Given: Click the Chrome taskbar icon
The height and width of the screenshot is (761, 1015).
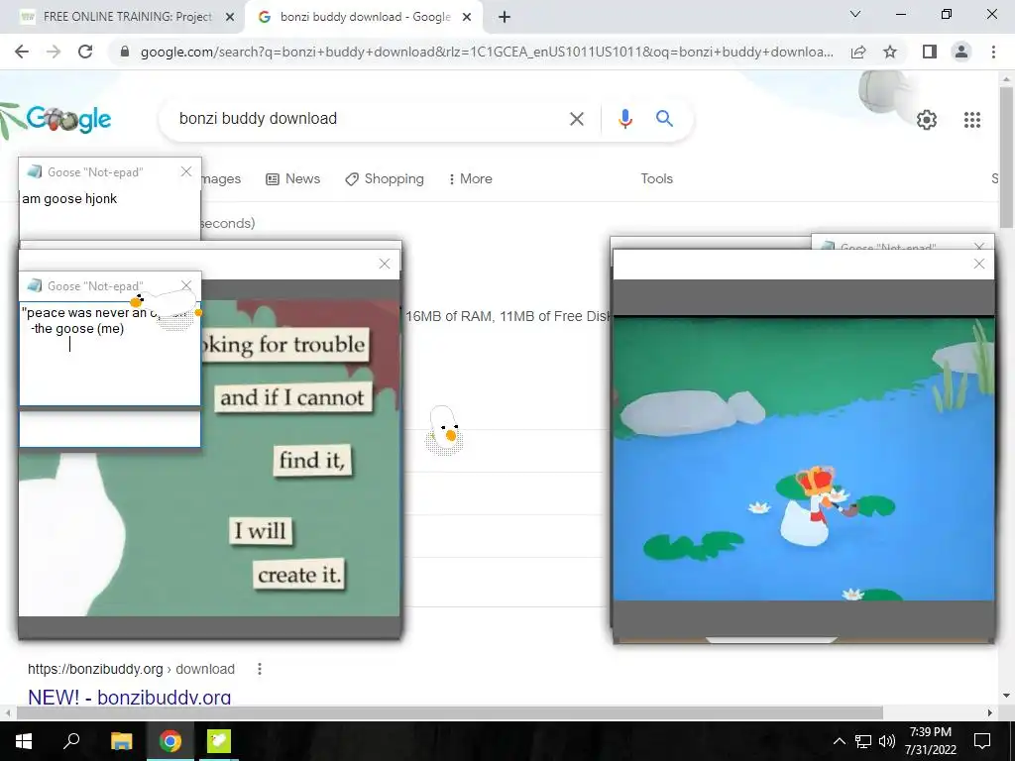Looking at the screenshot, I should pos(170,741).
